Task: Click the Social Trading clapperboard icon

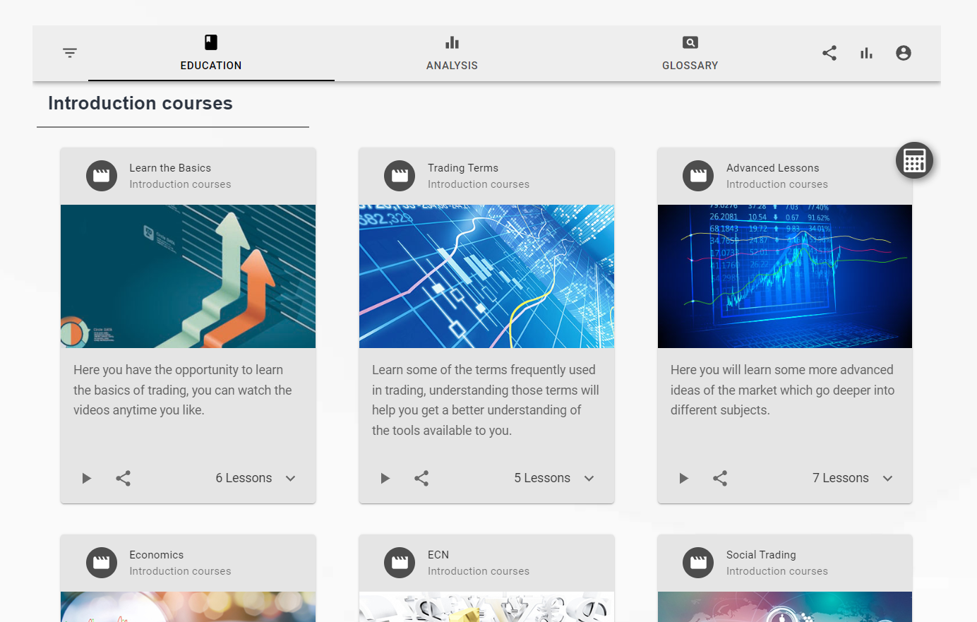Action: coord(698,563)
